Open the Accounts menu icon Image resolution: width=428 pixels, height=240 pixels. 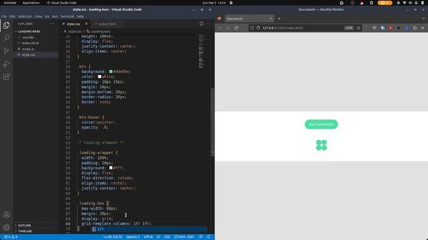6,215
